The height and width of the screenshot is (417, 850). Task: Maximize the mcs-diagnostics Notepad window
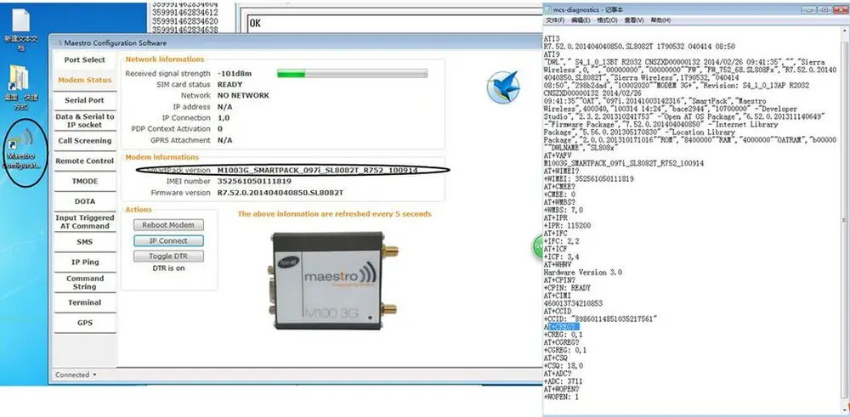tap(824, 9)
